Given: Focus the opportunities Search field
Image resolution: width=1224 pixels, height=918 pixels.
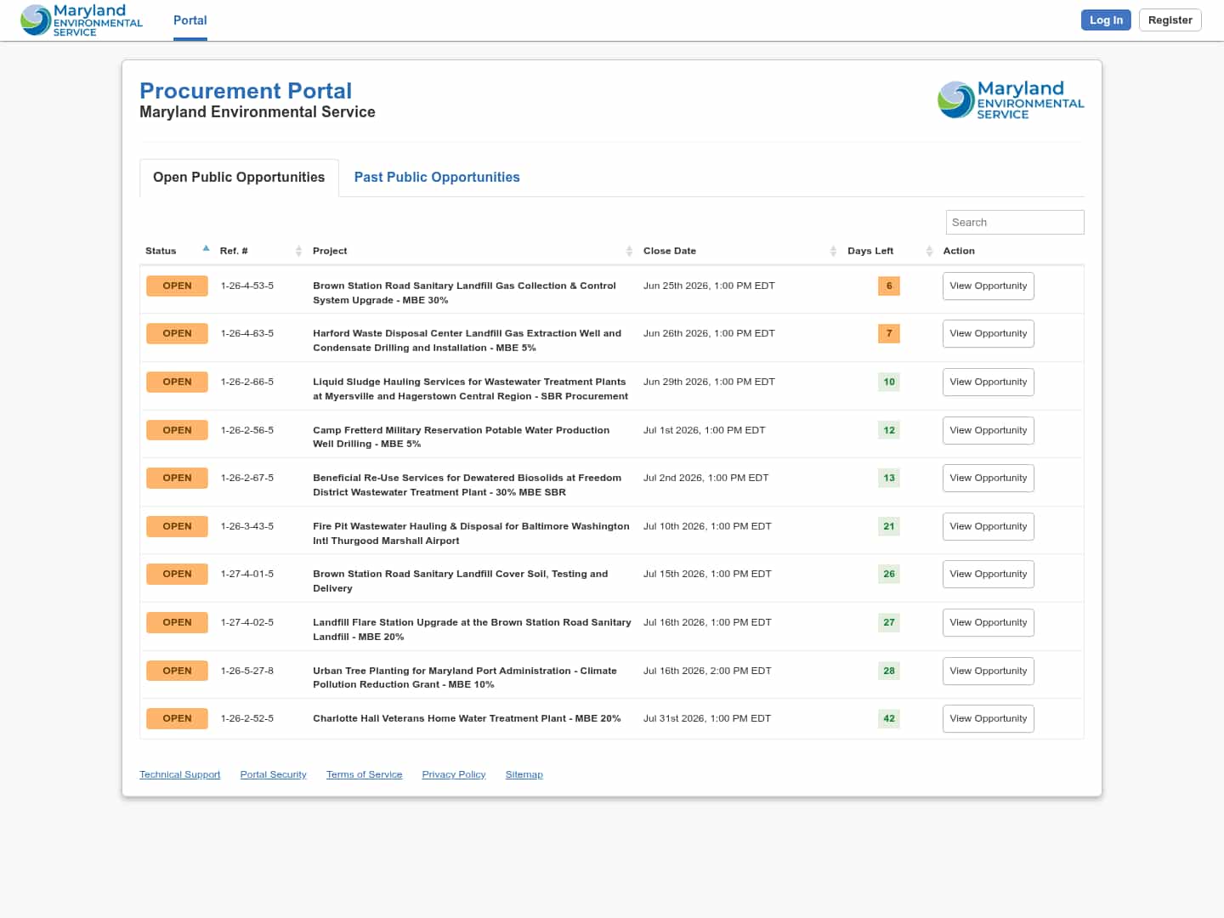Looking at the screenshot, I should 1015,223.
